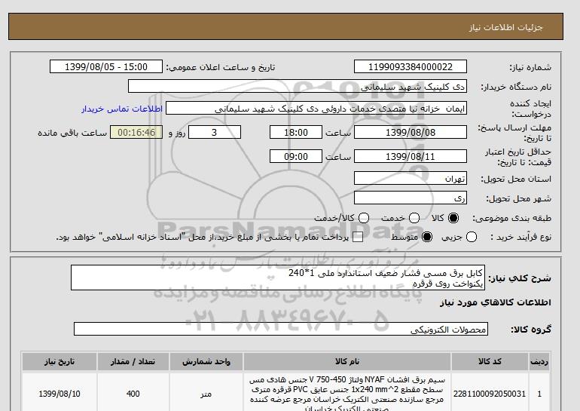Click the announcement date field 1399/08/05 - 15:00
Image resolution: width=580 pixels, height=411 pixels.
(106, 66)
